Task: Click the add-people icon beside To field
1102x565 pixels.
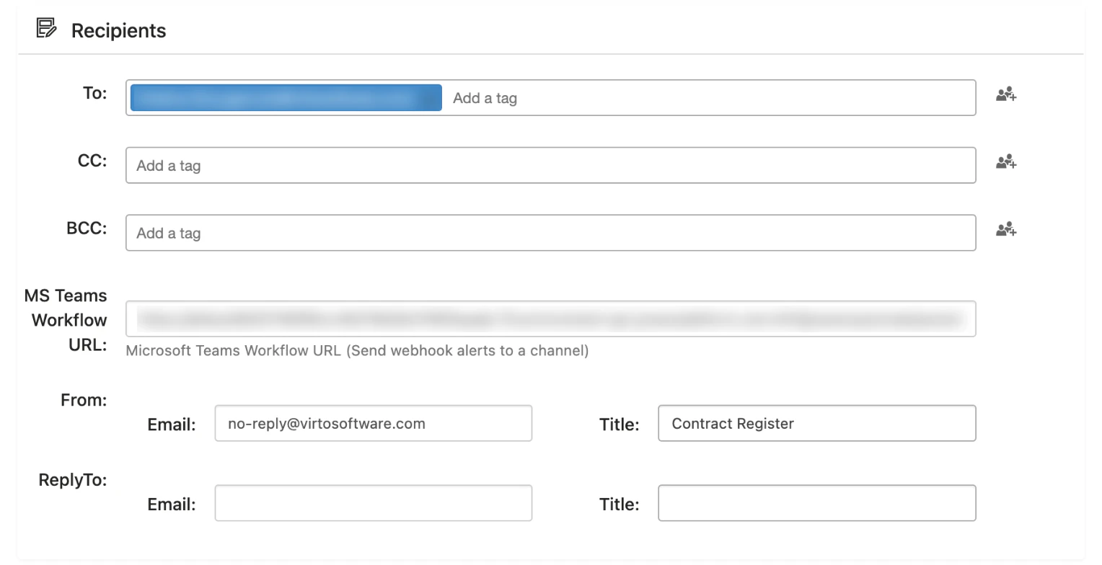Action: 1006,94
